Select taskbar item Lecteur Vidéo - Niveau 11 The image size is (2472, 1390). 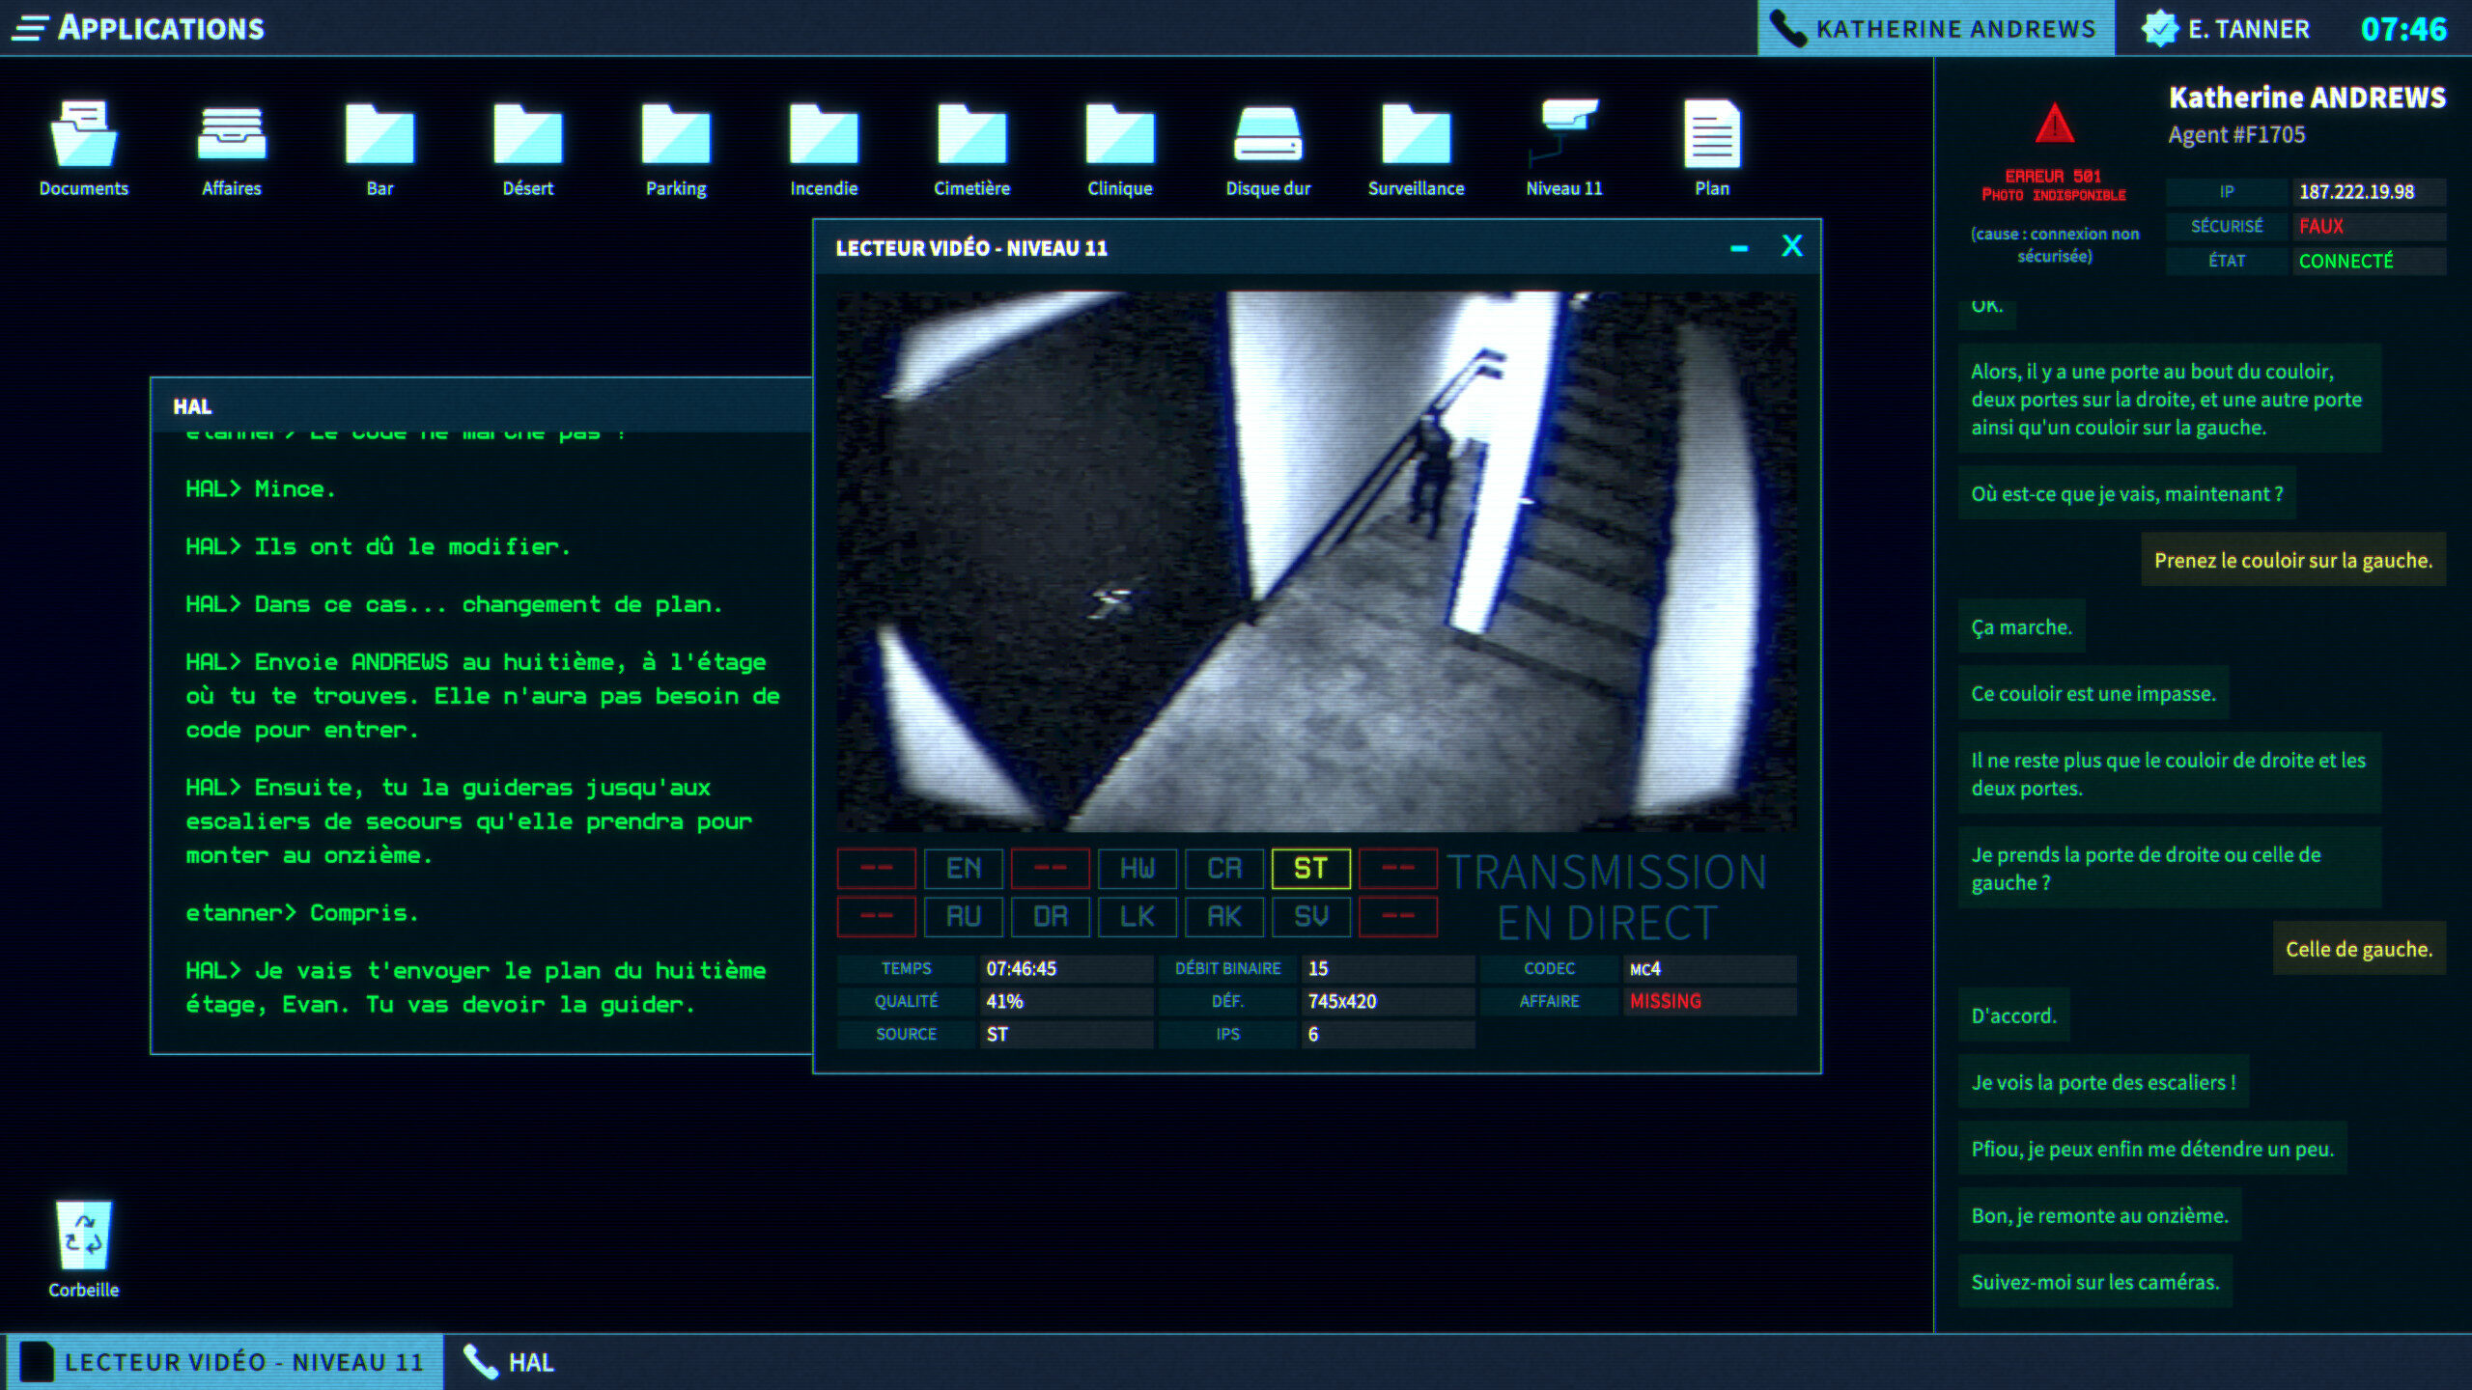(225, 1362)
